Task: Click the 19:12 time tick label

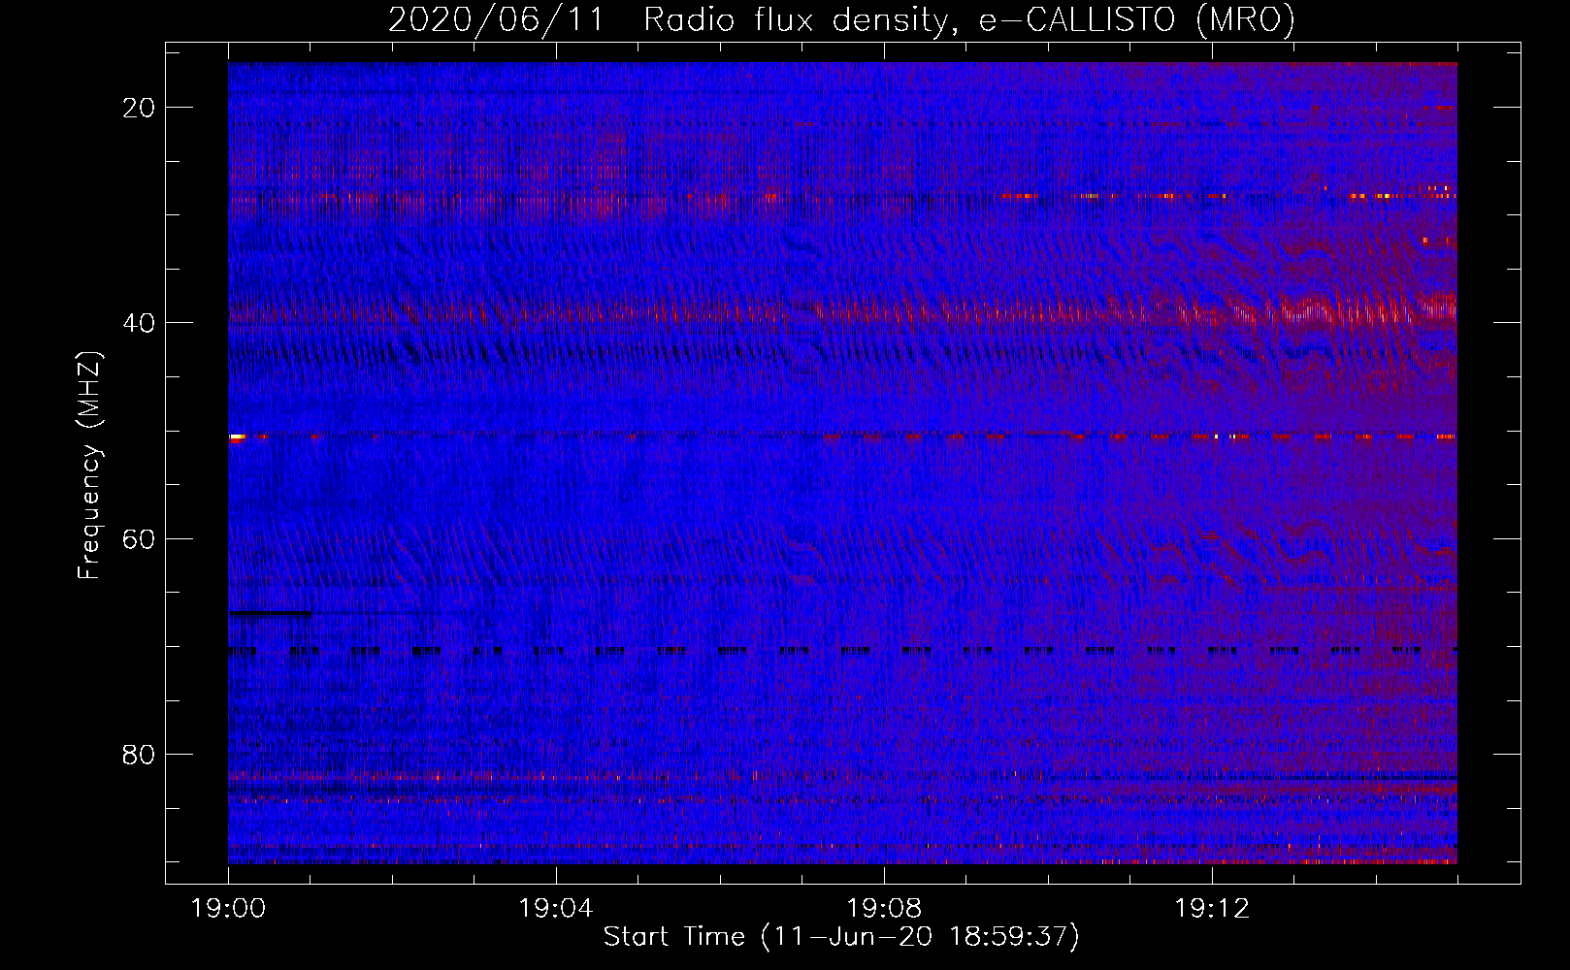Action: 1212,909
